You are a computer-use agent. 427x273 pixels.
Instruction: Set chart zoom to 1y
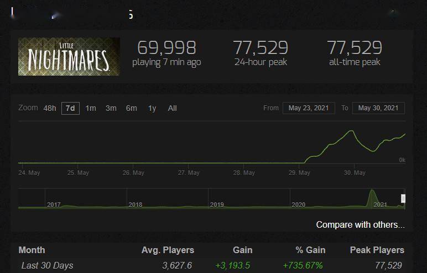click(152, 109)
